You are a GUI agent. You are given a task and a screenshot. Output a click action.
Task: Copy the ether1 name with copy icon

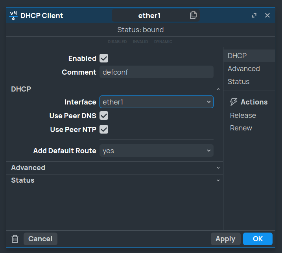pos(194,15)
